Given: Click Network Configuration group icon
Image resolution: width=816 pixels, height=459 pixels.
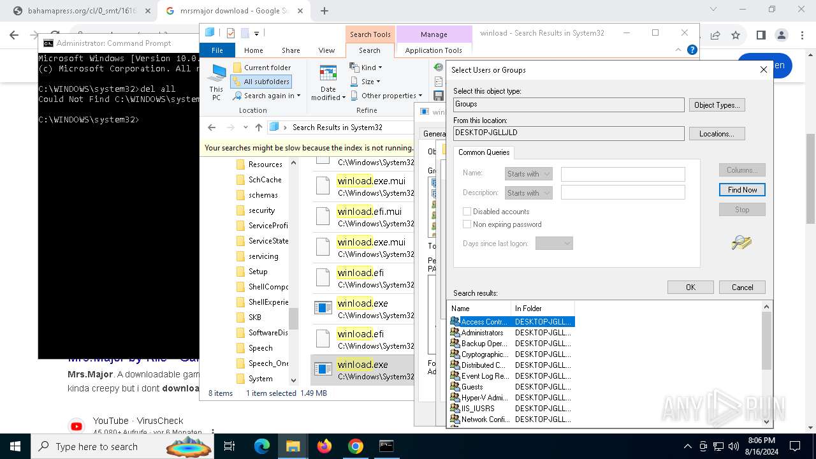Looking at the screenshot, I should pyautogui.click(x=455, y=419).
